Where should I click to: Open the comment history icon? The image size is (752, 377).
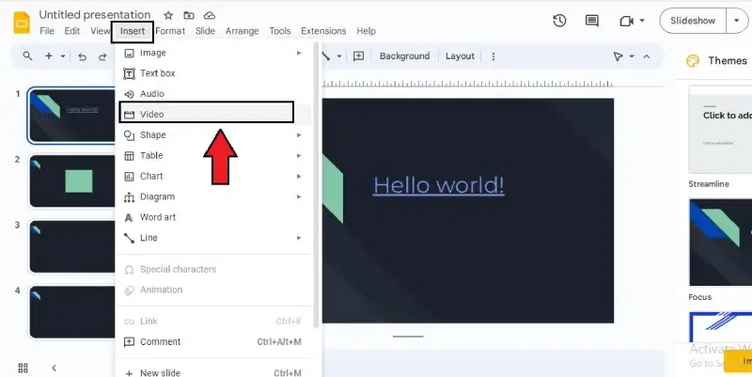(592, 21)
